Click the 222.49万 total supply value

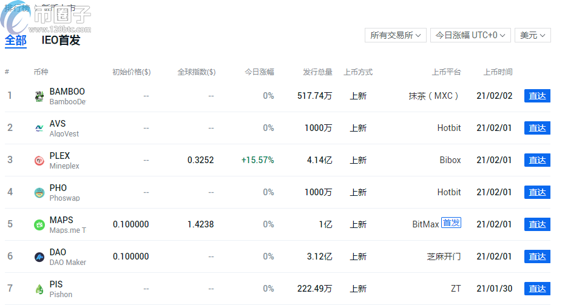point(314,289)
